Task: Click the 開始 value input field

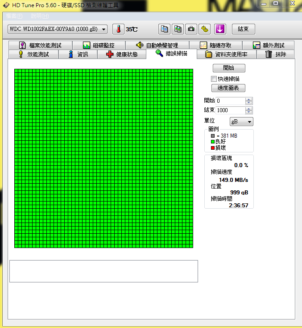Action: [230, 101]
